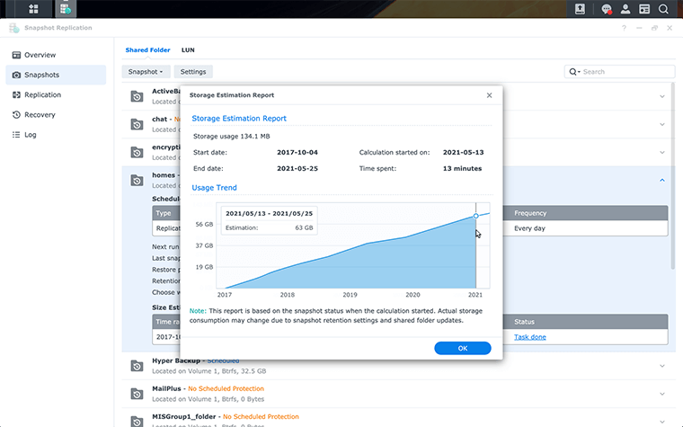Open the widgets panel icon
Screen dimensions: 683x427
point(644,9)
